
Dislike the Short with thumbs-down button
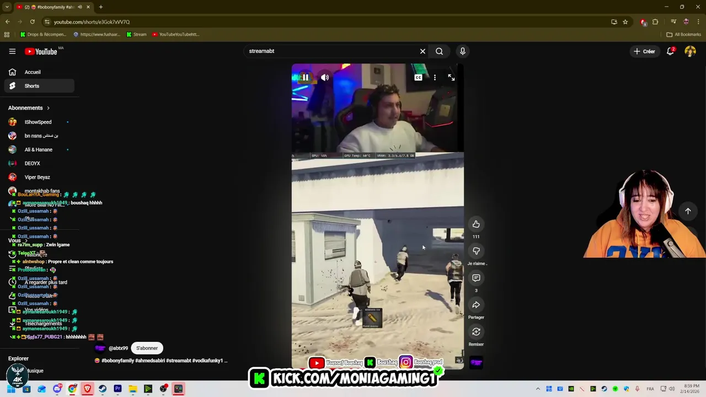(x=476, y=251)
